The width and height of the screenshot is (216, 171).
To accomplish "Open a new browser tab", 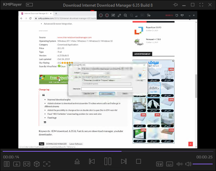I will 56,13.
